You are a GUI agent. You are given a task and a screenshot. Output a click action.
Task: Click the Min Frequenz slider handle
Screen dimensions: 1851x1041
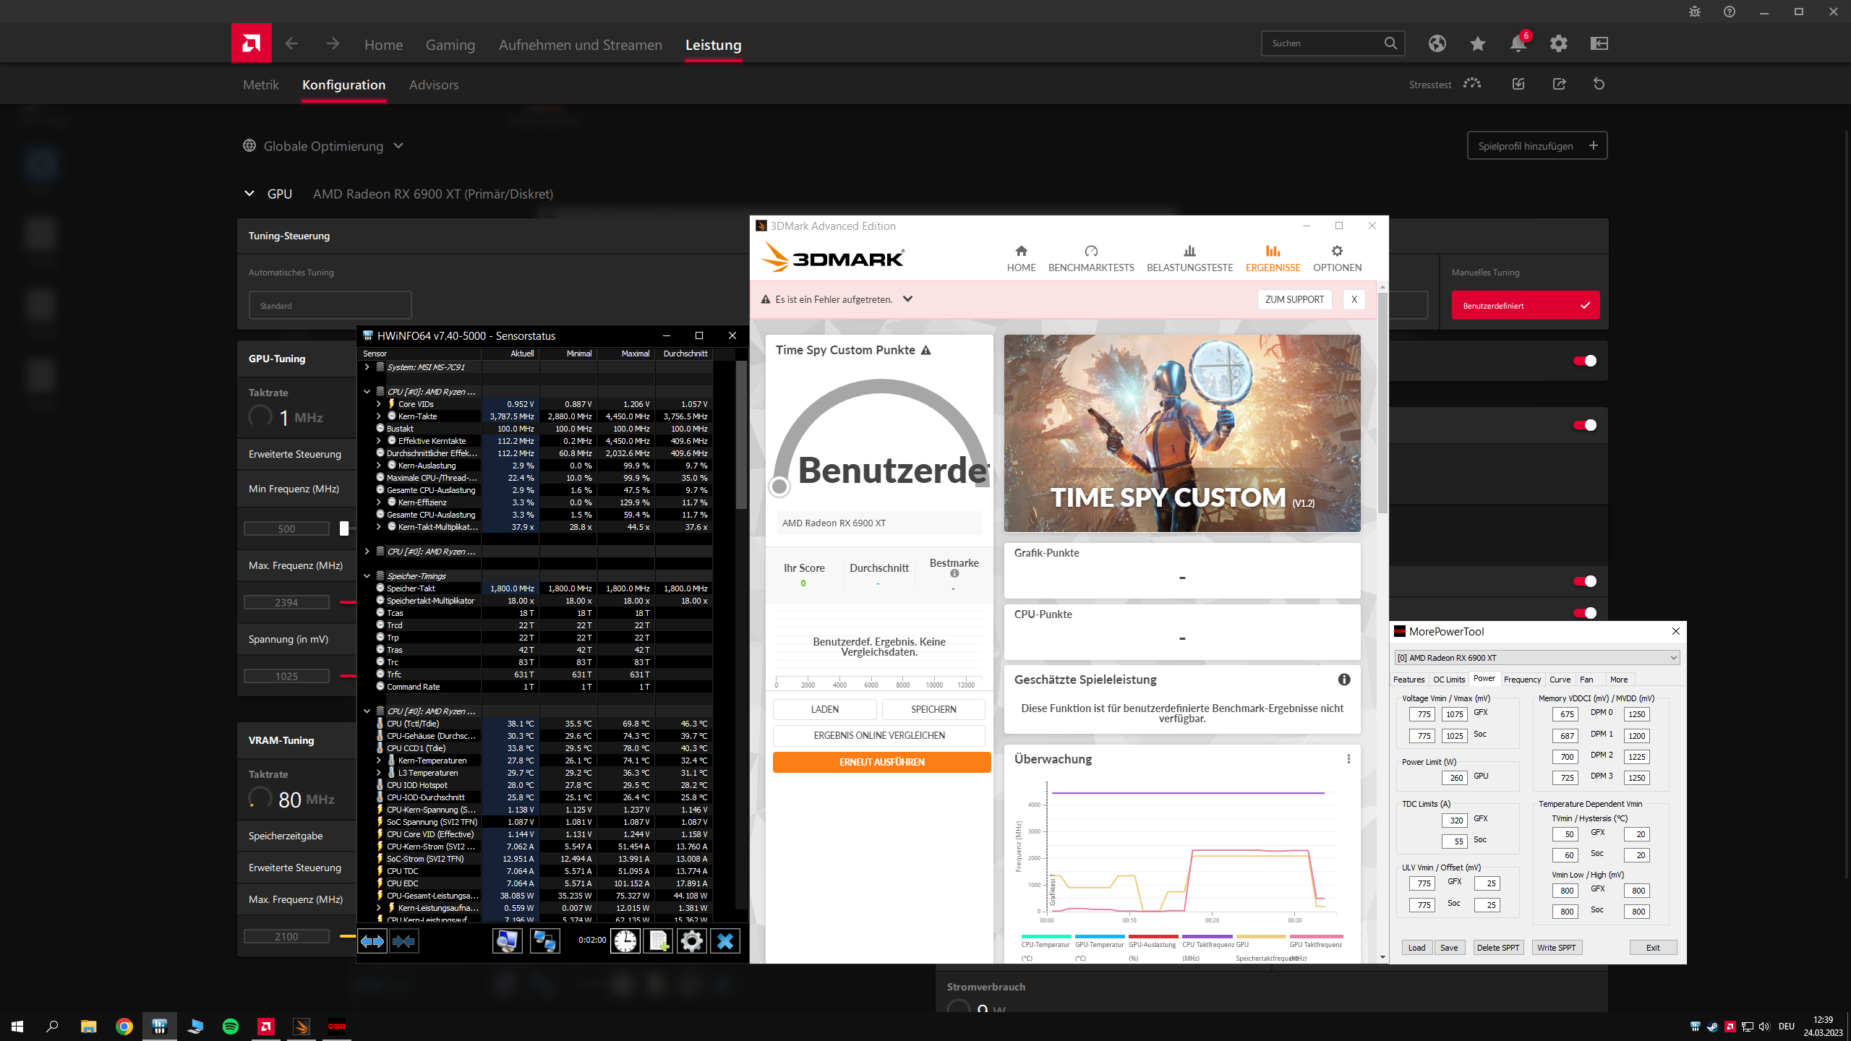(344, 528)
